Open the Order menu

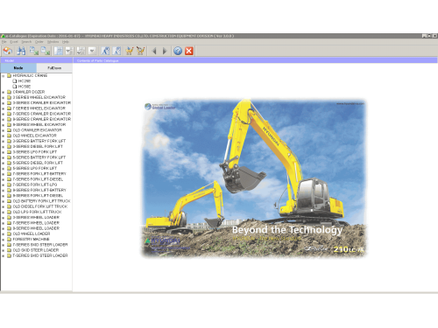[x=39, y=42]
